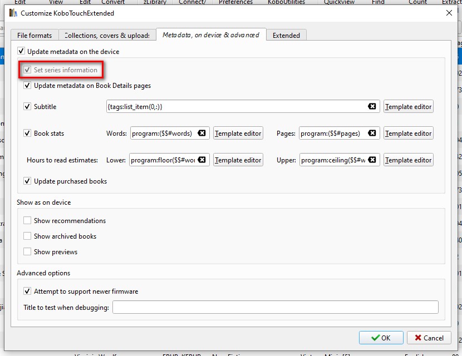Confirm settings with OK button
Viewport: 462px width, 356px height.
tap(381, 338)
